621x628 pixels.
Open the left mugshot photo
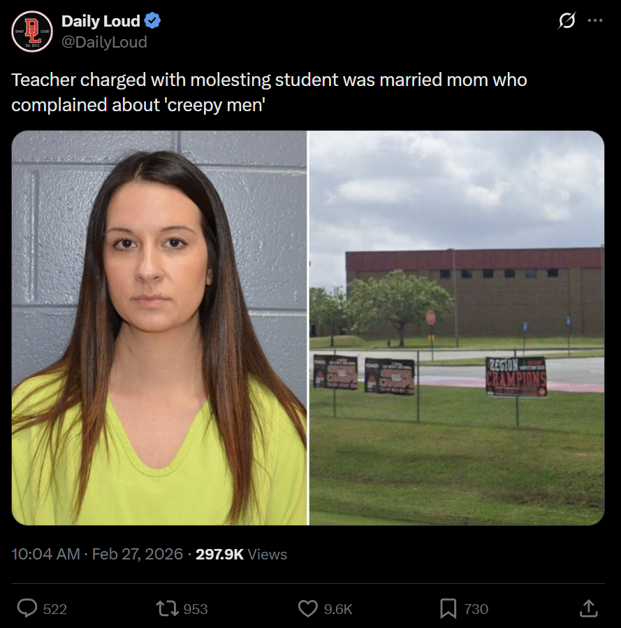click(x=159, y=327)
